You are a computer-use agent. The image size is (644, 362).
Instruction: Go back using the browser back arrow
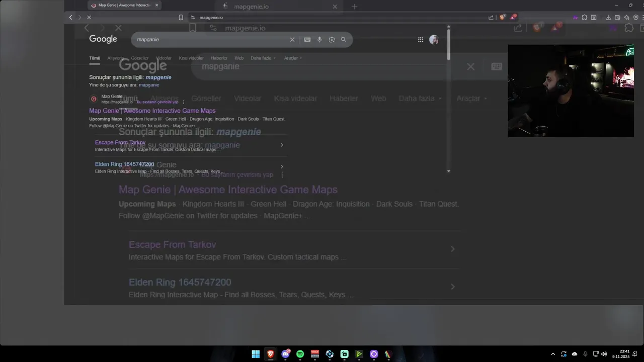70,18
